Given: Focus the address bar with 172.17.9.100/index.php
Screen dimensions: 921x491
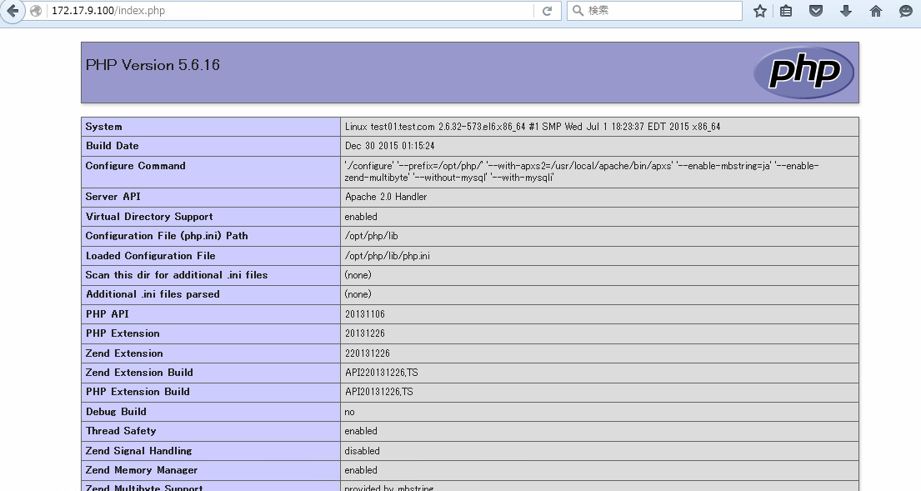Looking at the screenshot, I should click(292, 11).
